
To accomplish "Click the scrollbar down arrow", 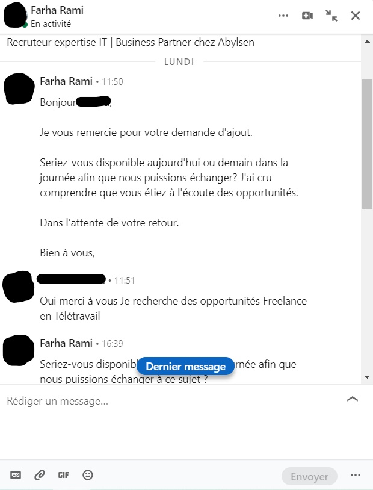I will click(367, 377).
